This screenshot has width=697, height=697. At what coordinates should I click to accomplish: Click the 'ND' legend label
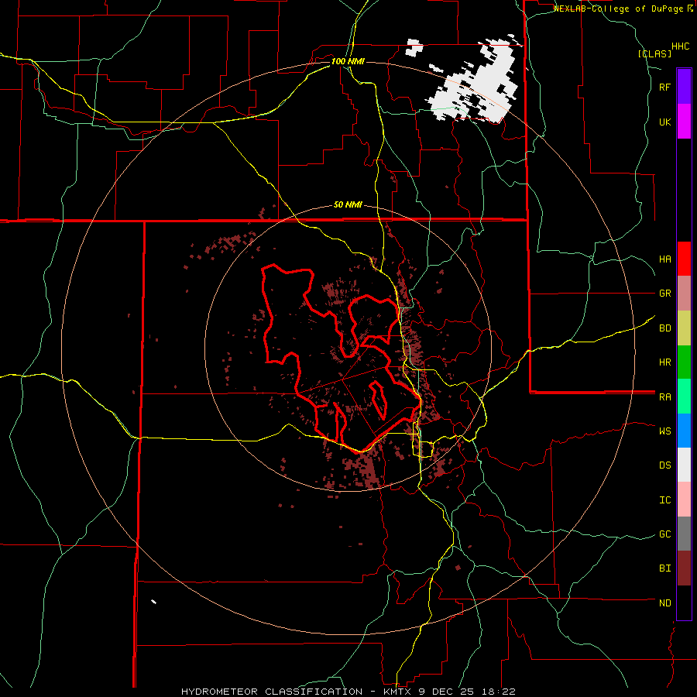tap(664, 603)
